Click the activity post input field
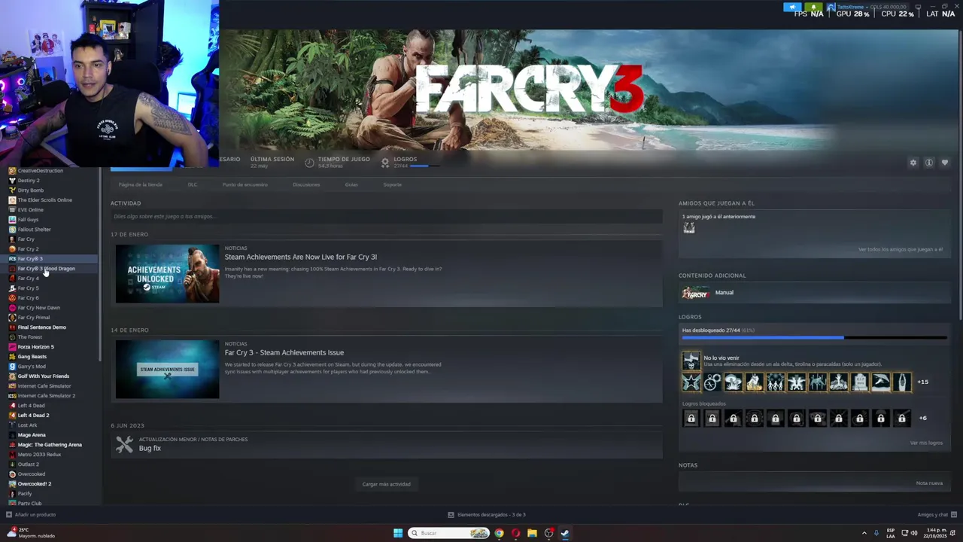 (x=386, y=217)
